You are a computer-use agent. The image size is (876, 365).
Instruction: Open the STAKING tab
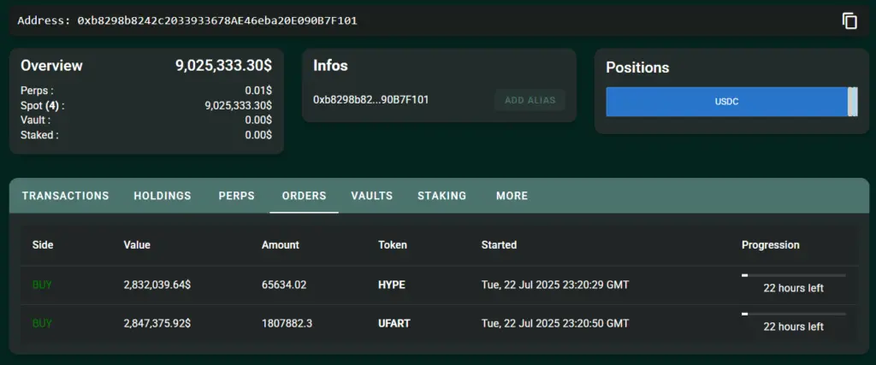pyautogui.click(x=441, y=196)
